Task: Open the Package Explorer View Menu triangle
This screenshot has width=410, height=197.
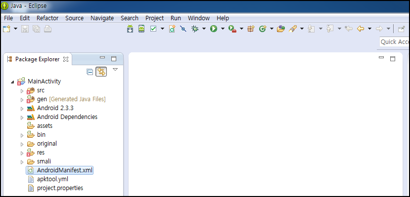Action: [x=115, y=70]
